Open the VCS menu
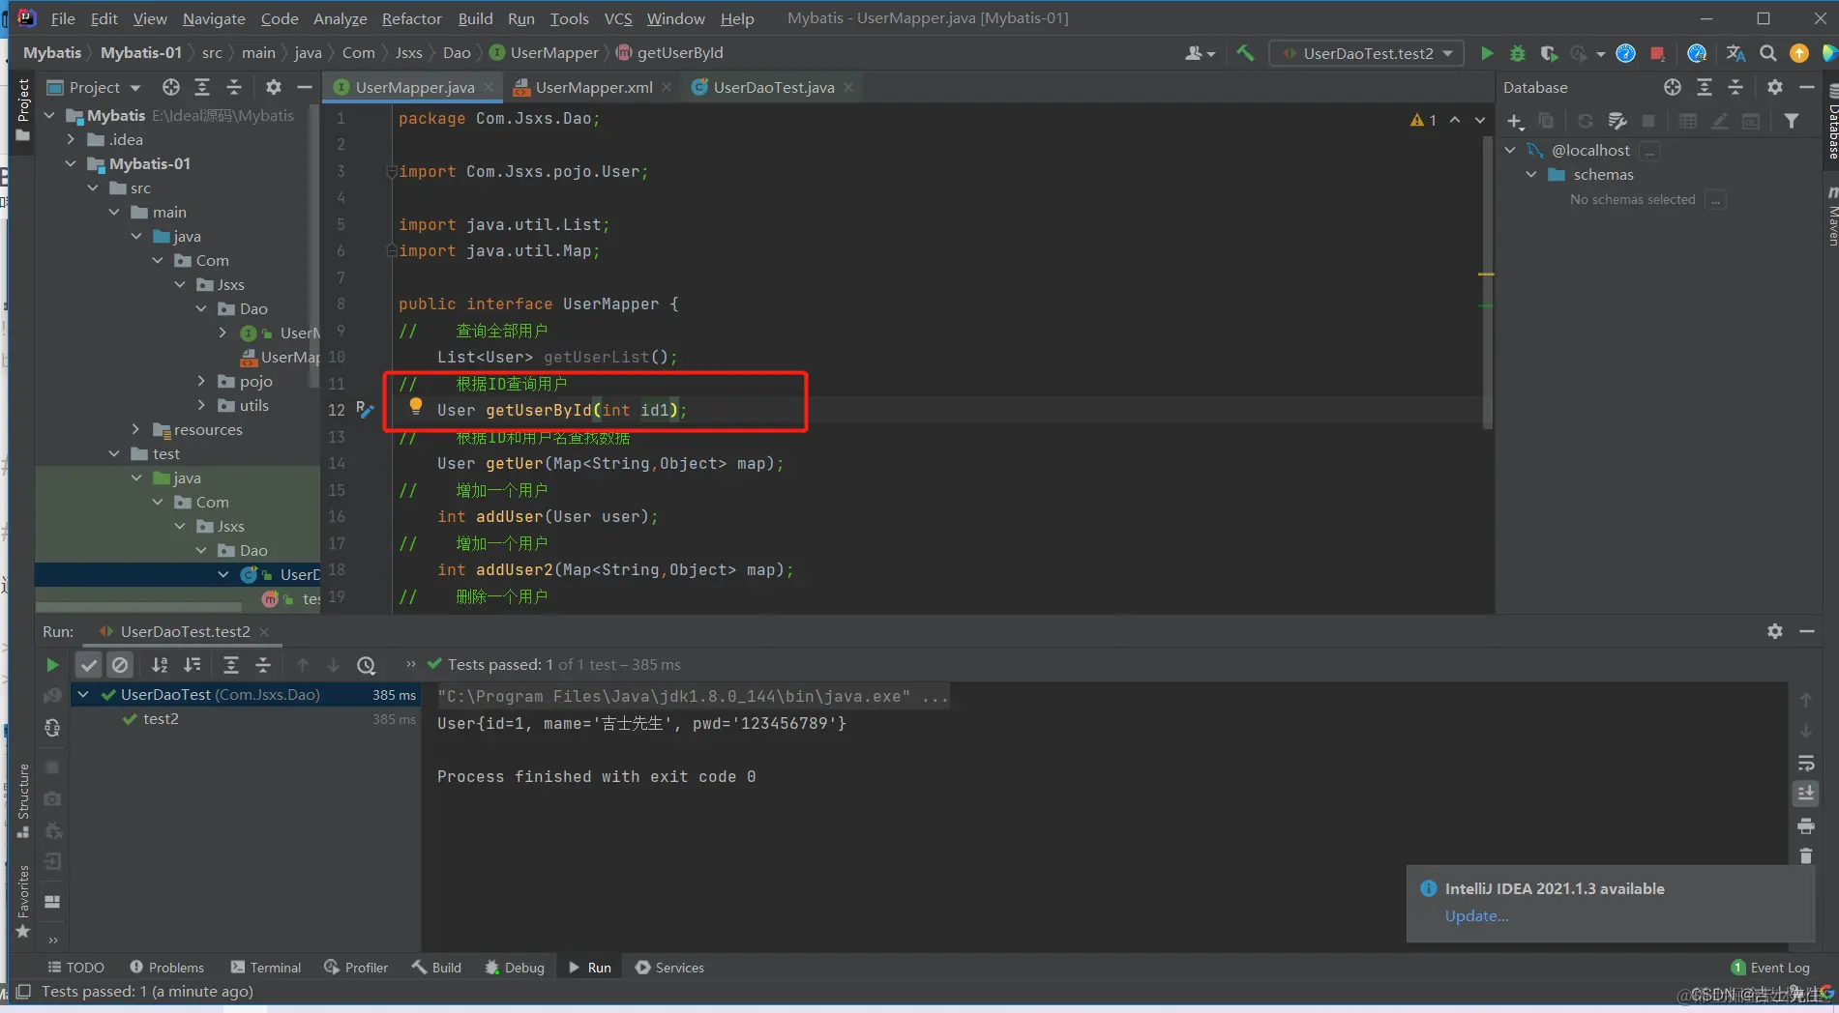The height and width of the screenshot is (1013, 1839). 617,18
